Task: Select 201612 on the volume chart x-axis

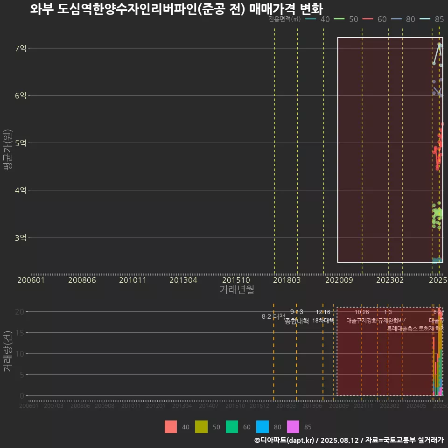Action: coord(259,406)
